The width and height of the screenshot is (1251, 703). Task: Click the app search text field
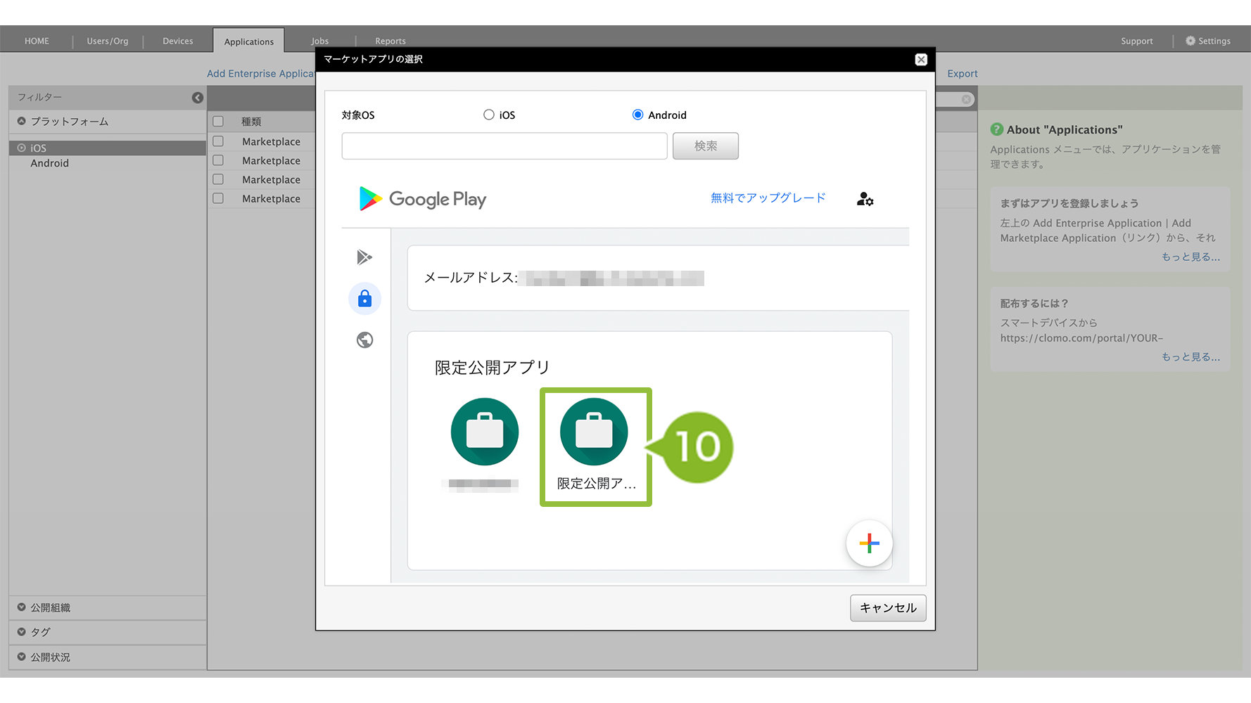[x=504, y=146]
